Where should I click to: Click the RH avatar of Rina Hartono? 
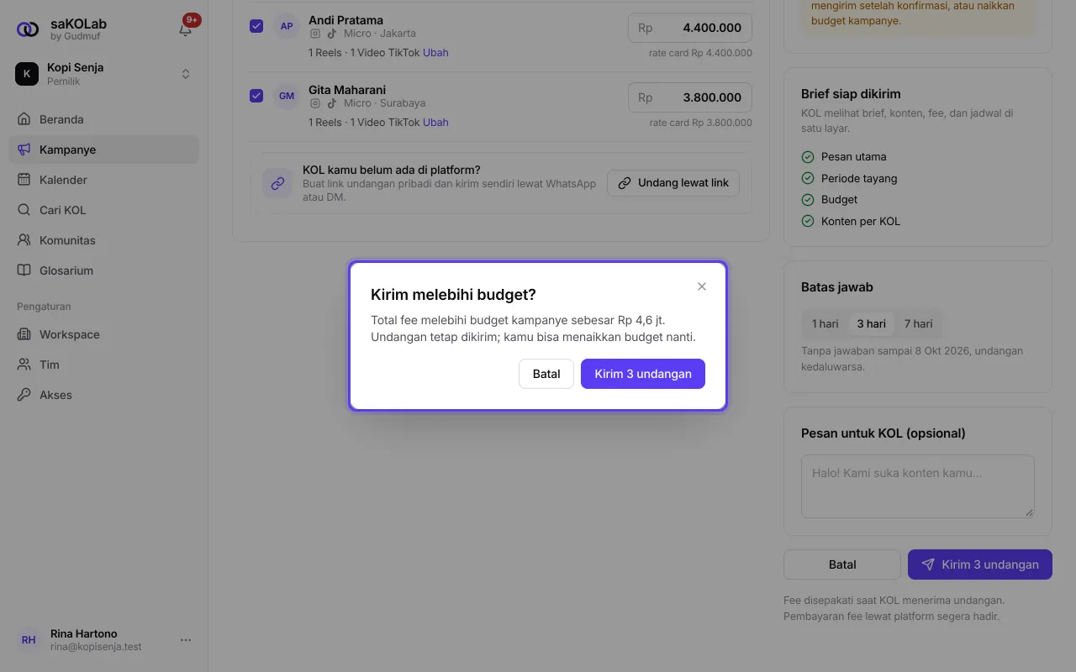click(29, 640)
